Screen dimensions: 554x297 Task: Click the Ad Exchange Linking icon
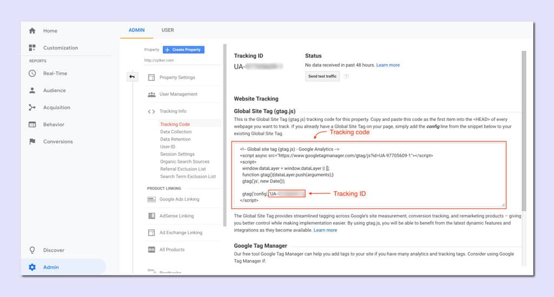click(151, 233)
